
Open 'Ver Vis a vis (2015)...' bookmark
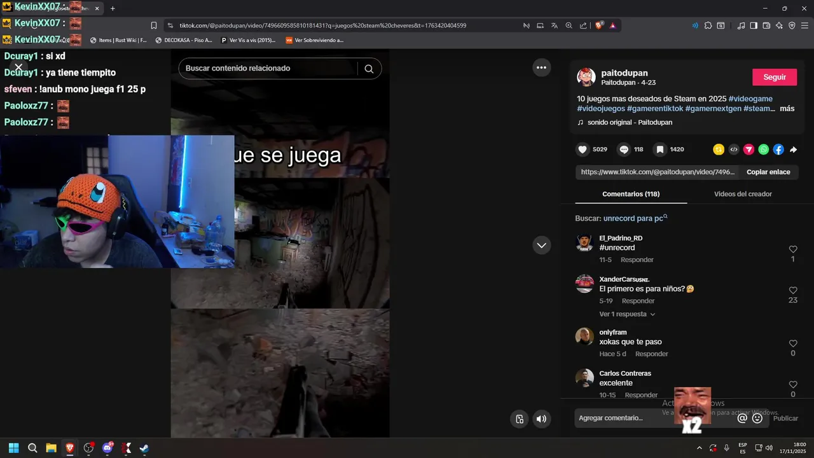(x=248, y=40)
